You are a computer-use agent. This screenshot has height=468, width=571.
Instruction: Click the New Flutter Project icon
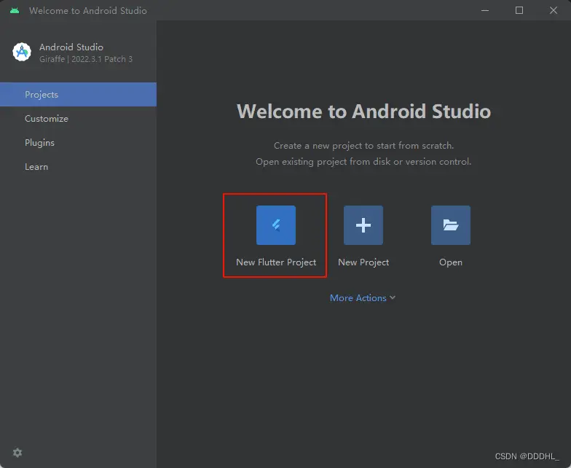[275, 225]
